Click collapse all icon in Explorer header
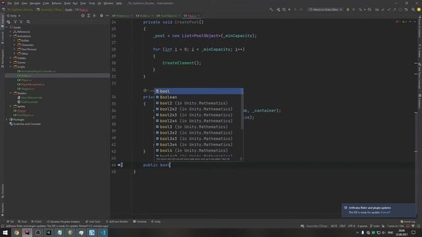 [x=94, y=16]
